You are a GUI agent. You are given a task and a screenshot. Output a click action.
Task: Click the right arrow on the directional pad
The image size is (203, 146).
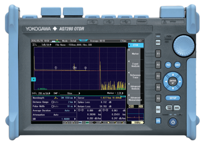click(180, 81)
